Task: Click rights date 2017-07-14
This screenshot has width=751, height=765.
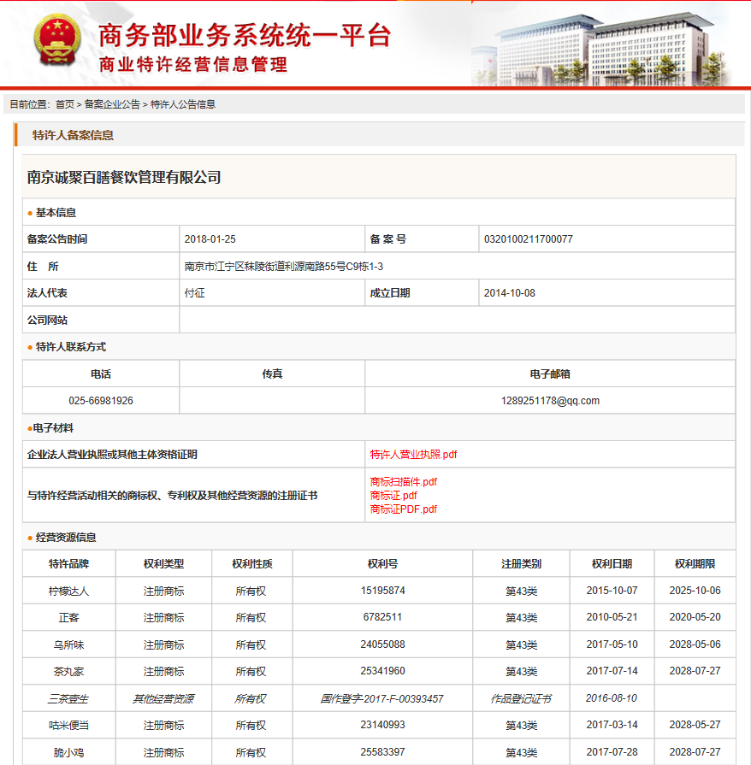Action: click(x=612, y=671)
